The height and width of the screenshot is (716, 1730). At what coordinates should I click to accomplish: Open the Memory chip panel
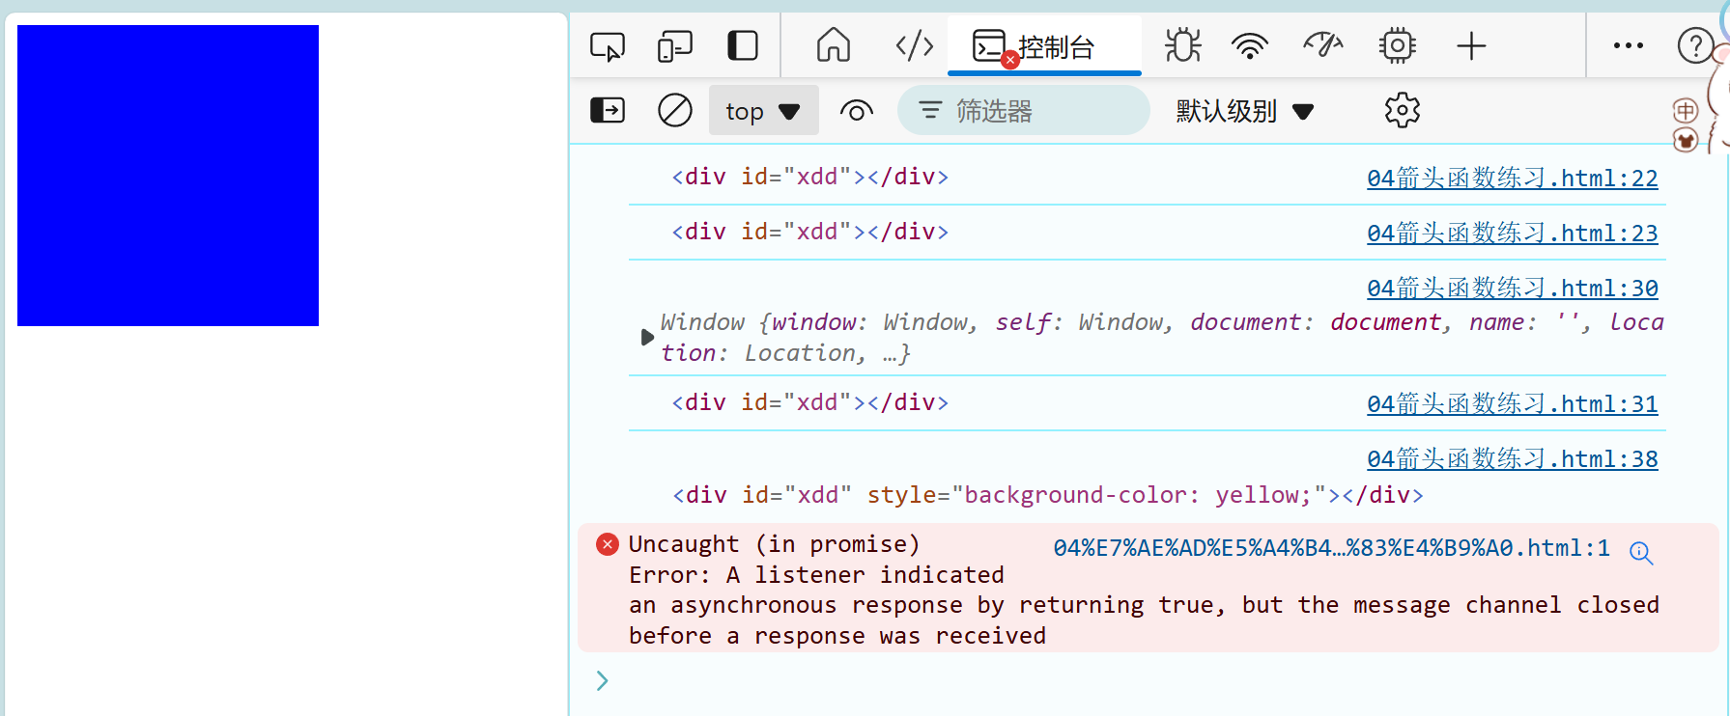click(x=1397, y=45)
